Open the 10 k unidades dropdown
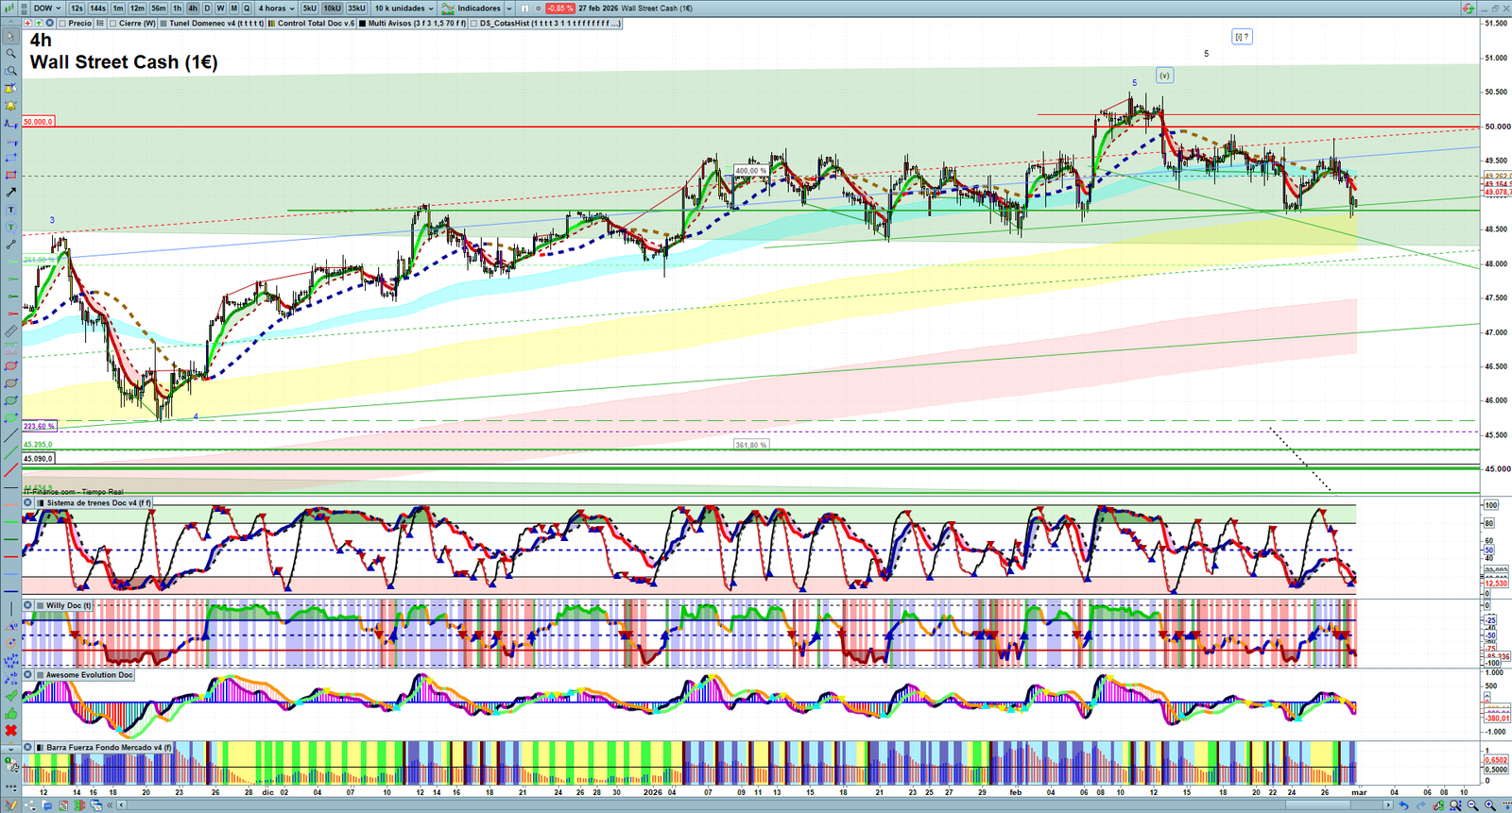This screenshot has width=1512, height=813. pyautogui.click(x=404, y=8)
